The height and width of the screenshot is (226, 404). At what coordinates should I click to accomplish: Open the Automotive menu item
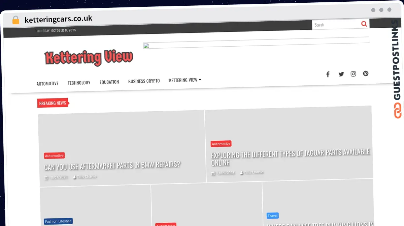pyautogui.click(x=47, y=84)
